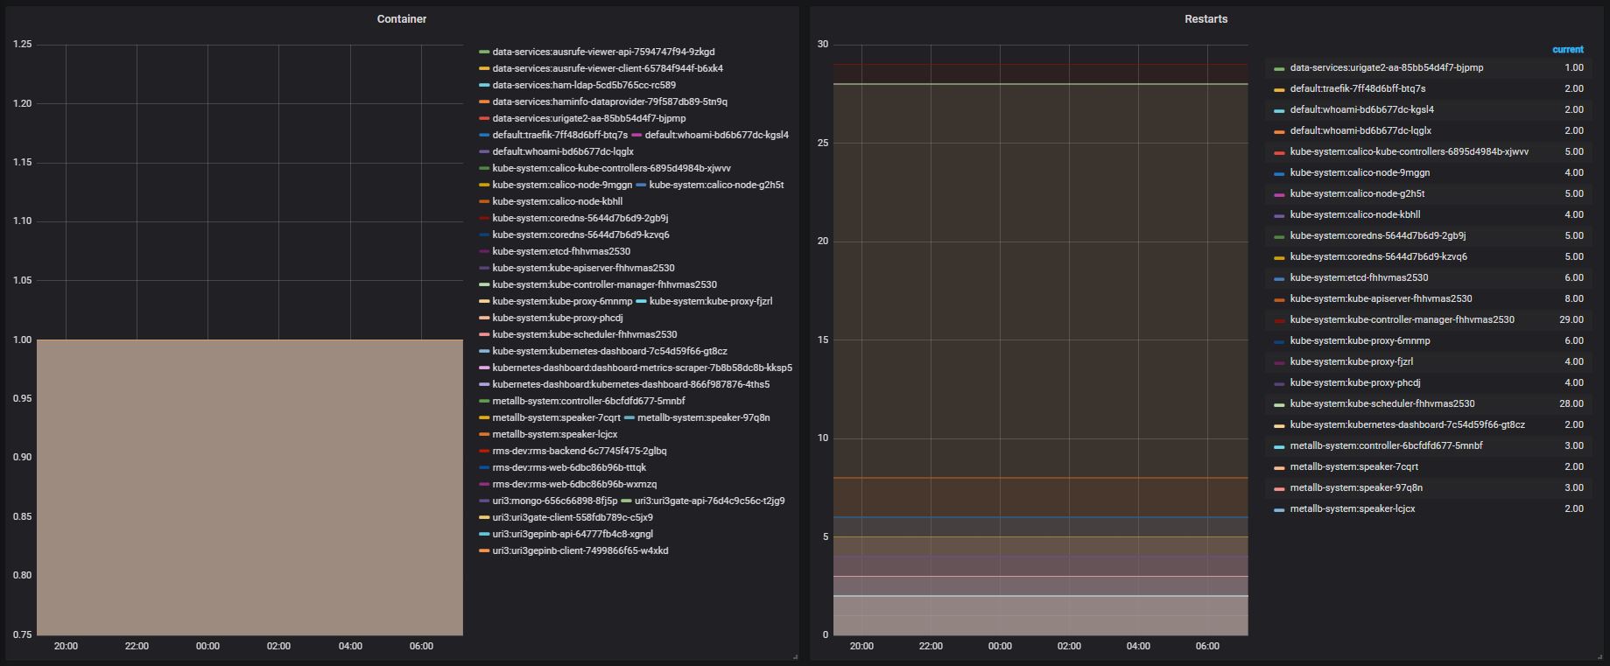Screen dimensions: 1610x666
Task: Click color swatch for ham-ldap in Container legend
Action: point(484,86)
